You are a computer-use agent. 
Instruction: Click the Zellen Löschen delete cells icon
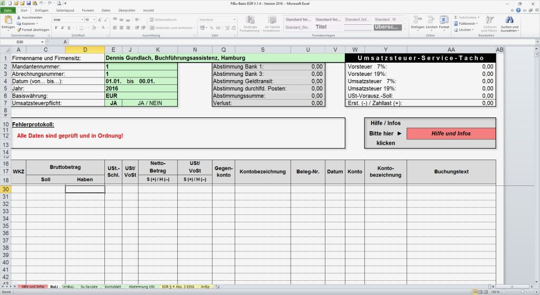coord(431,20)
